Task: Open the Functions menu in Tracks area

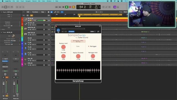Action: coord(36,12)
